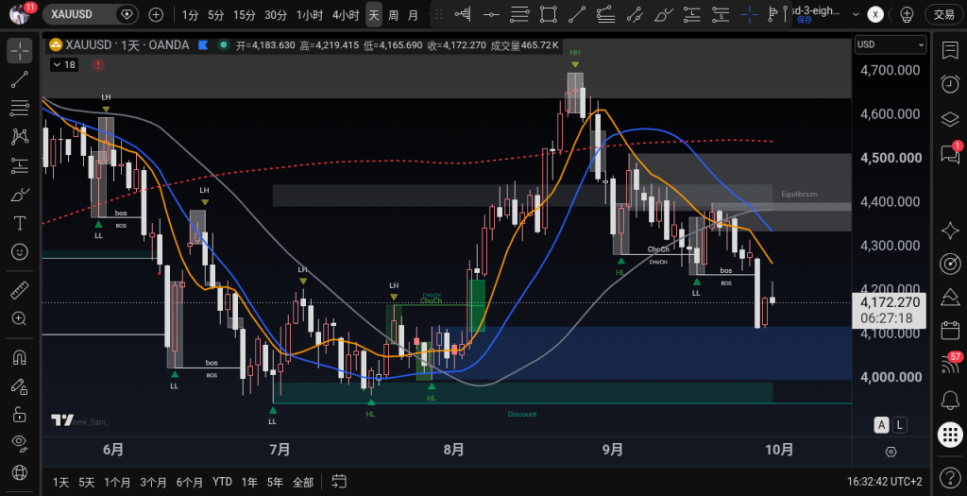The image size is (967, 496).
Task: Select the ruler measure tool
Action: coord(20,290)
